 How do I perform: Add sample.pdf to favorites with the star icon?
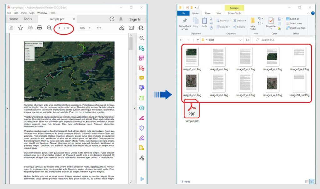click(x=21, y=28)
